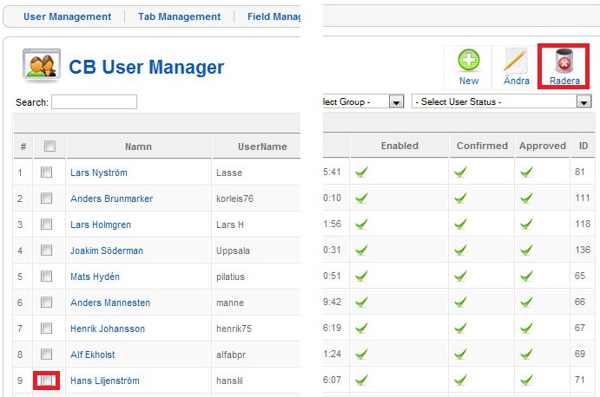The width and height of the screenshot is (600, 397).
Task: Open Joakim Söderman user link
Action: (107, 251)
